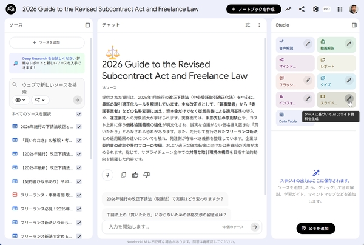The height and width of the screenshot is (245, 364).
Task: Click the sources list scrollbar
Action: 91,99
